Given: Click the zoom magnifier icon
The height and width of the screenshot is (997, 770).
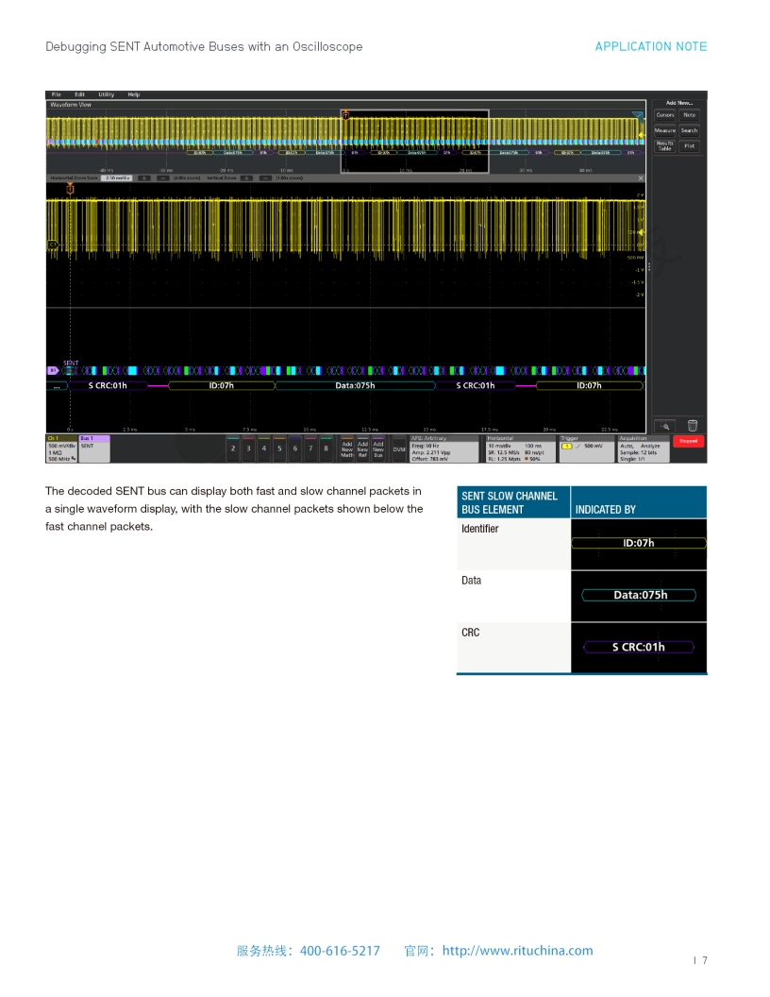Looking at the screenshot, I should (664, 426).
